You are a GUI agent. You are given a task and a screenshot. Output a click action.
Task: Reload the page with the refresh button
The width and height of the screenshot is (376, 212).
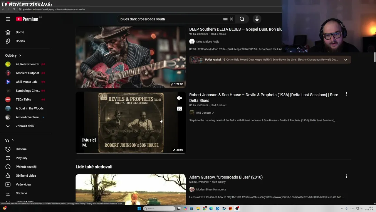pyautogui.click(x=14, y=9)
